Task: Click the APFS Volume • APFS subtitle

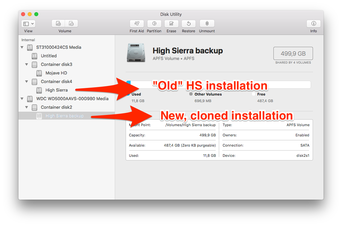Action: pos(173,58)
